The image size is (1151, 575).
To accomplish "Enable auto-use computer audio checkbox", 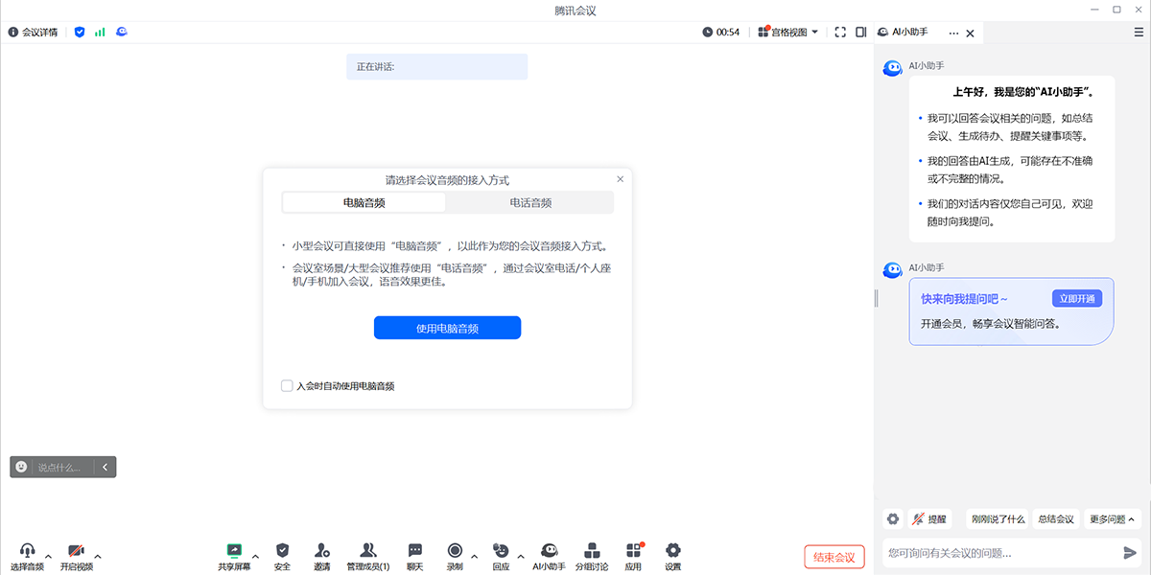I will pyautogui.click(x=287, y=386).
